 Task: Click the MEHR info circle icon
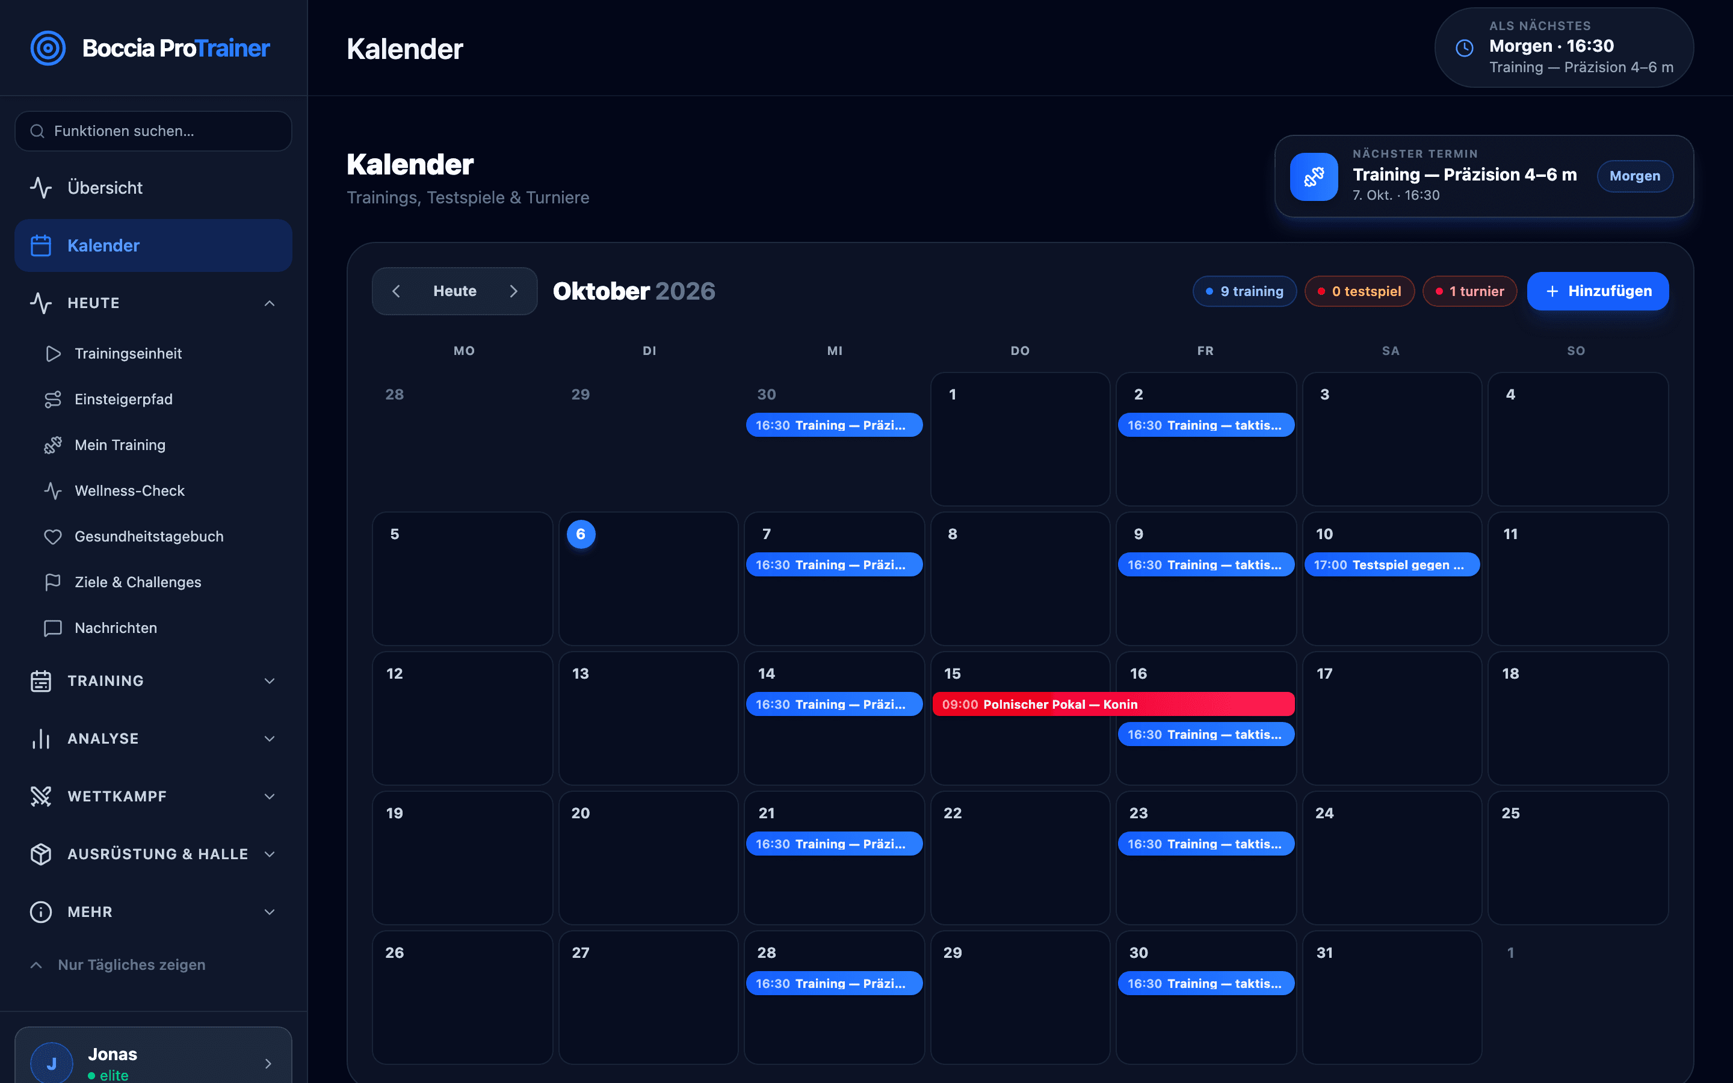(41, 912)
